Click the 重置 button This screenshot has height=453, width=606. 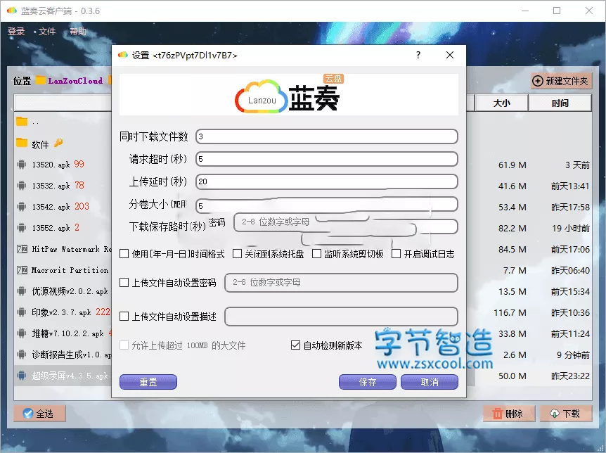[148, 382]
